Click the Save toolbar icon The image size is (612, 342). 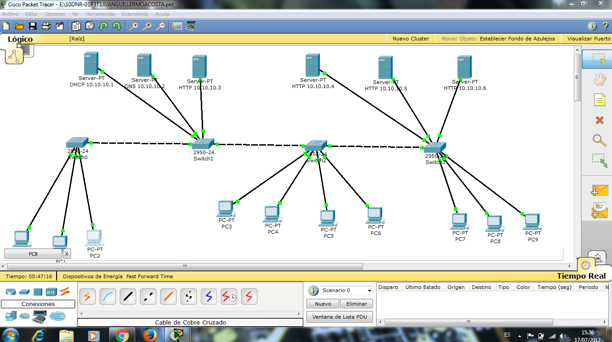(32, 26)
